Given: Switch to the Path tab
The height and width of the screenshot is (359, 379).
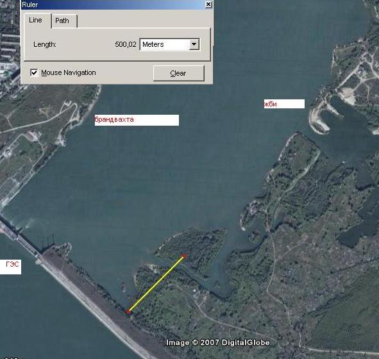Looking at the screenshot, I should pos(64,21).
